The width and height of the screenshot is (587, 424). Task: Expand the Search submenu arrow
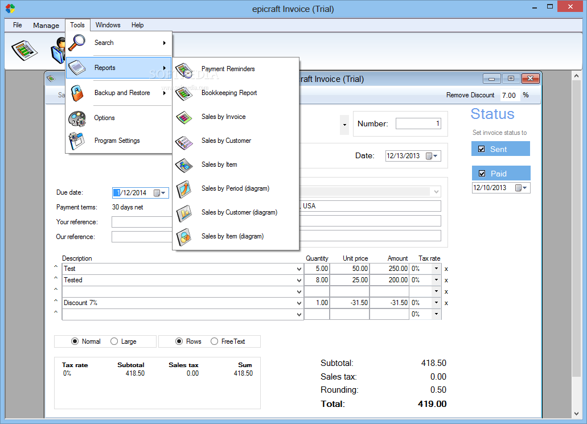pos(165,43)
